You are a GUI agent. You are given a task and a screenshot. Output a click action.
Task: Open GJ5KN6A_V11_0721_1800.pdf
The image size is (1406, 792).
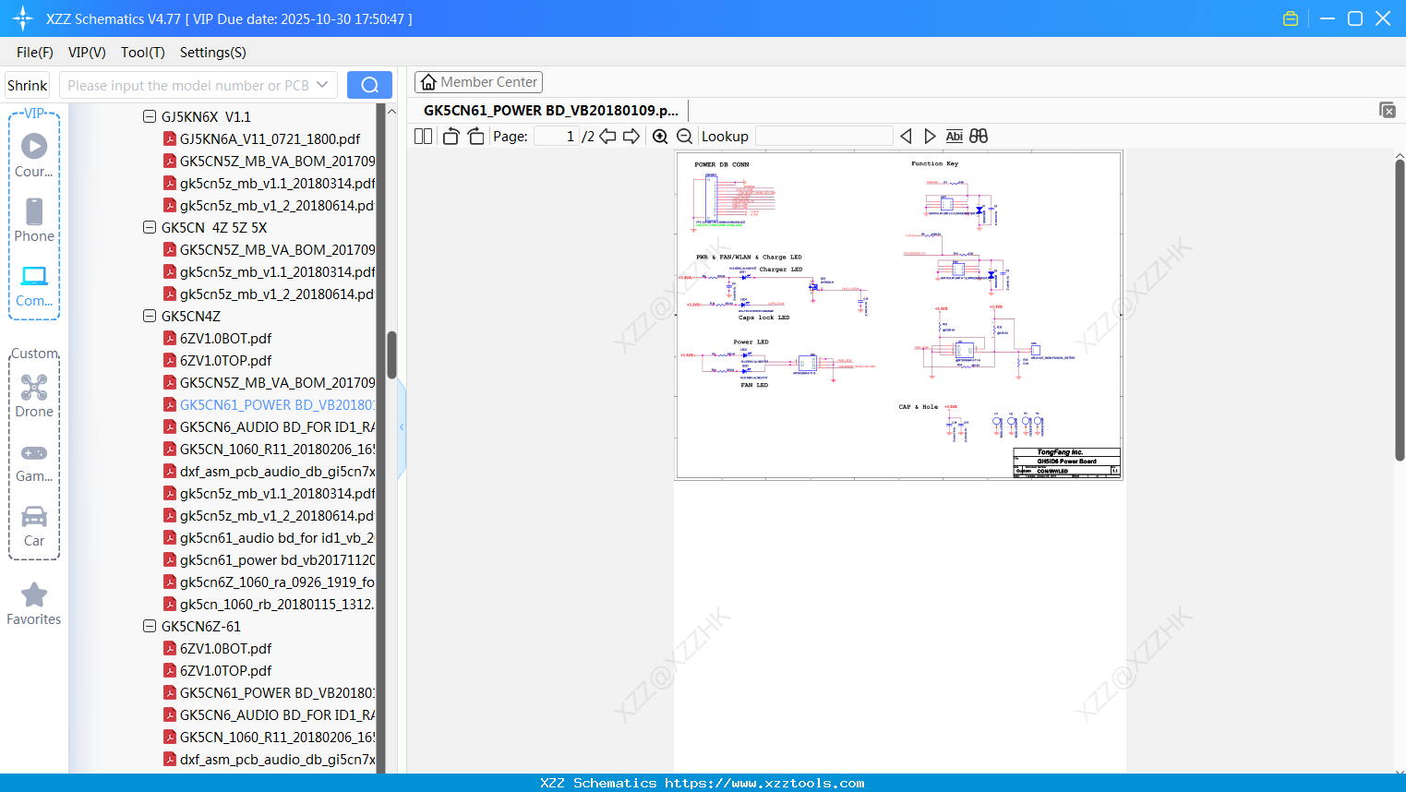click(270, 138)
